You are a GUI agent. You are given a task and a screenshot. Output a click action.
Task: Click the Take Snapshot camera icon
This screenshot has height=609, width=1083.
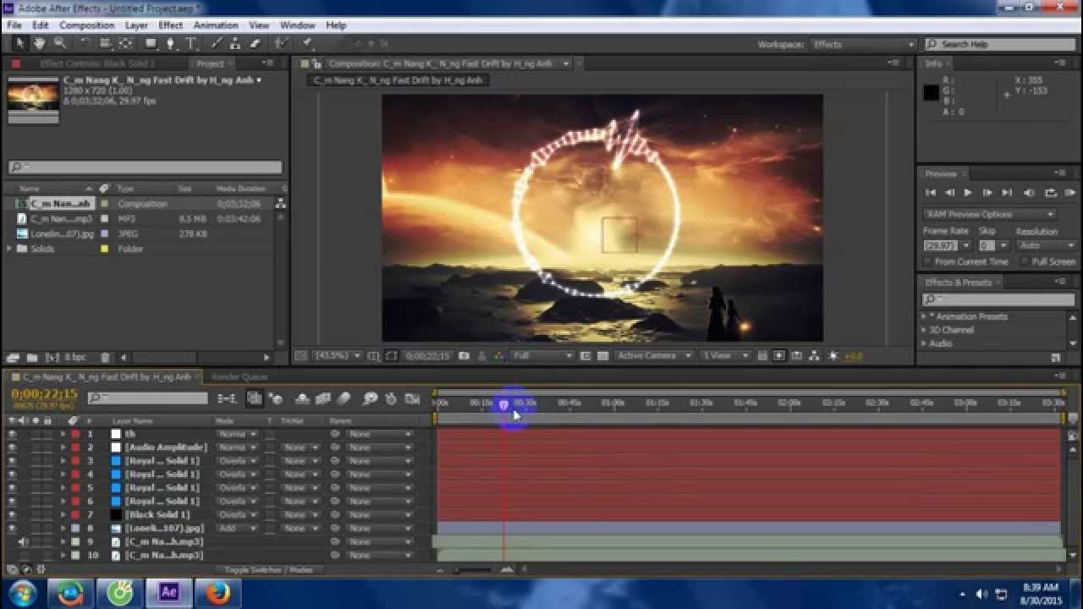pyautogui.click(x=464, y=356)
